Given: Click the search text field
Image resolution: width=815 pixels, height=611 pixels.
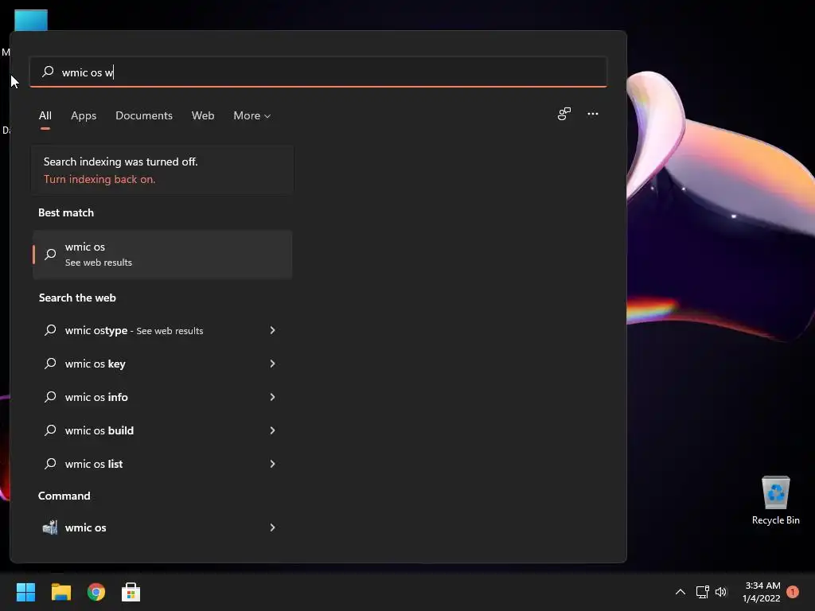Looking at the screenshot, I should pyautogui.click(x=318, y=72).
